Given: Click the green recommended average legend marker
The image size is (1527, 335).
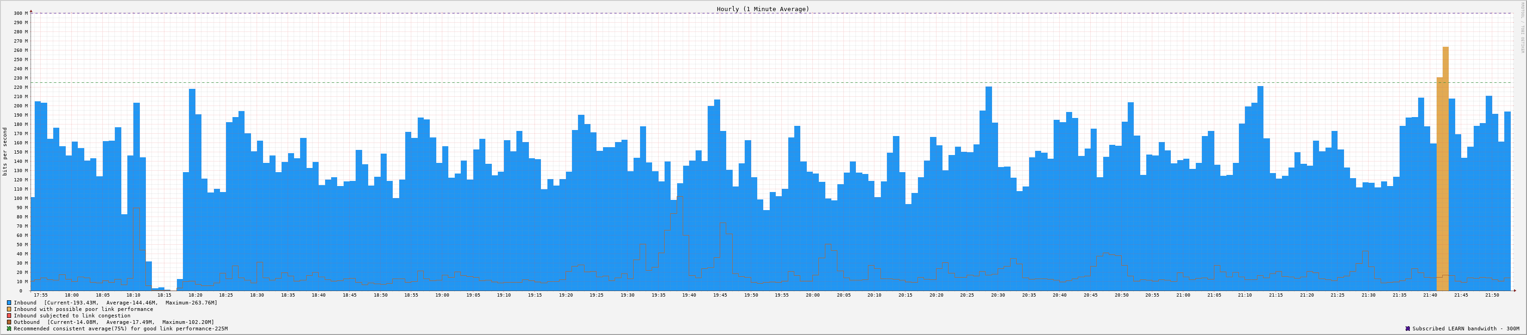Looking at the screenshot, I should tap(9, 329).
